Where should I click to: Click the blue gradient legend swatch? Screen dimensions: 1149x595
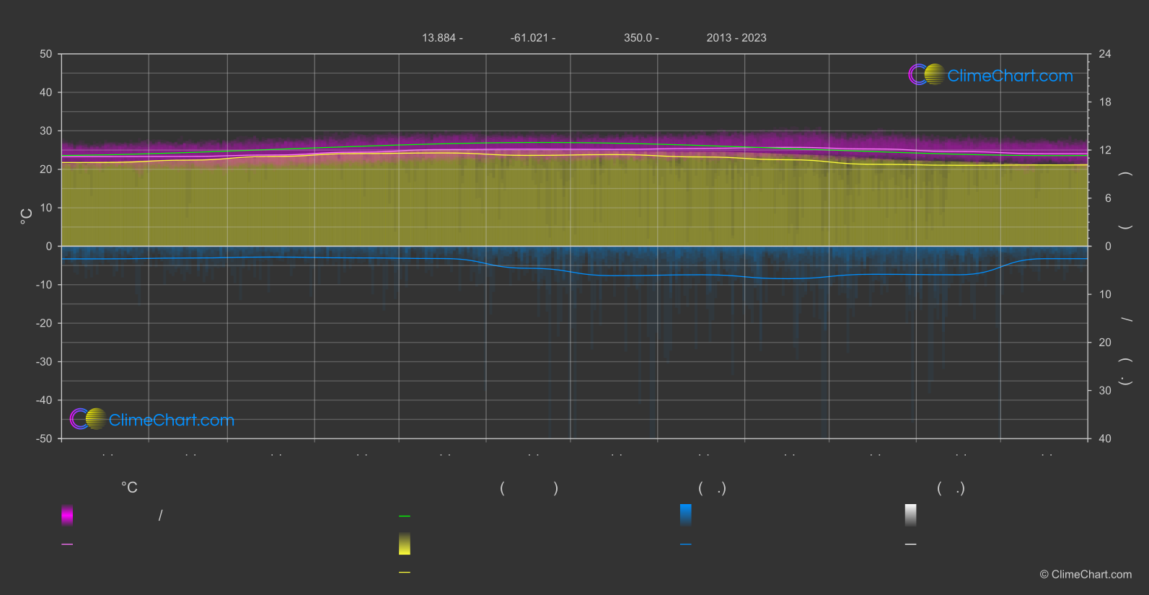pos(685,515)
